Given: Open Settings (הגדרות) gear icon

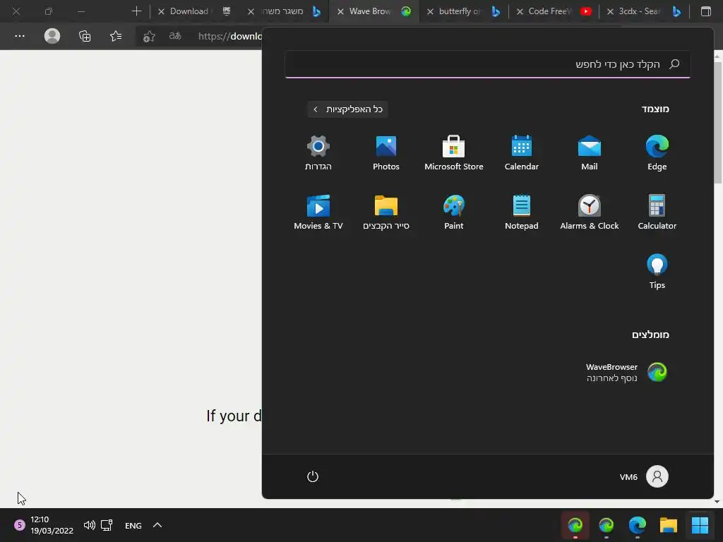Looking at the screenshot, I should point(318,153).
